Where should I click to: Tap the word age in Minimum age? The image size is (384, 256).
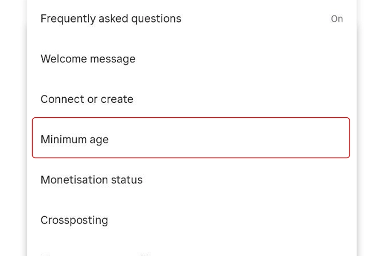pos(99,140)
